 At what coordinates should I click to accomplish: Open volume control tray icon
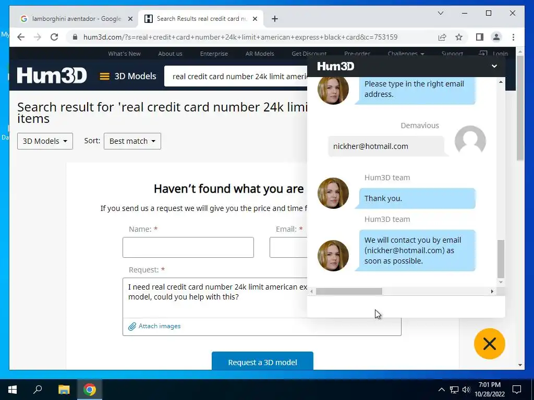pyautogui.click(x=466, y=390)
